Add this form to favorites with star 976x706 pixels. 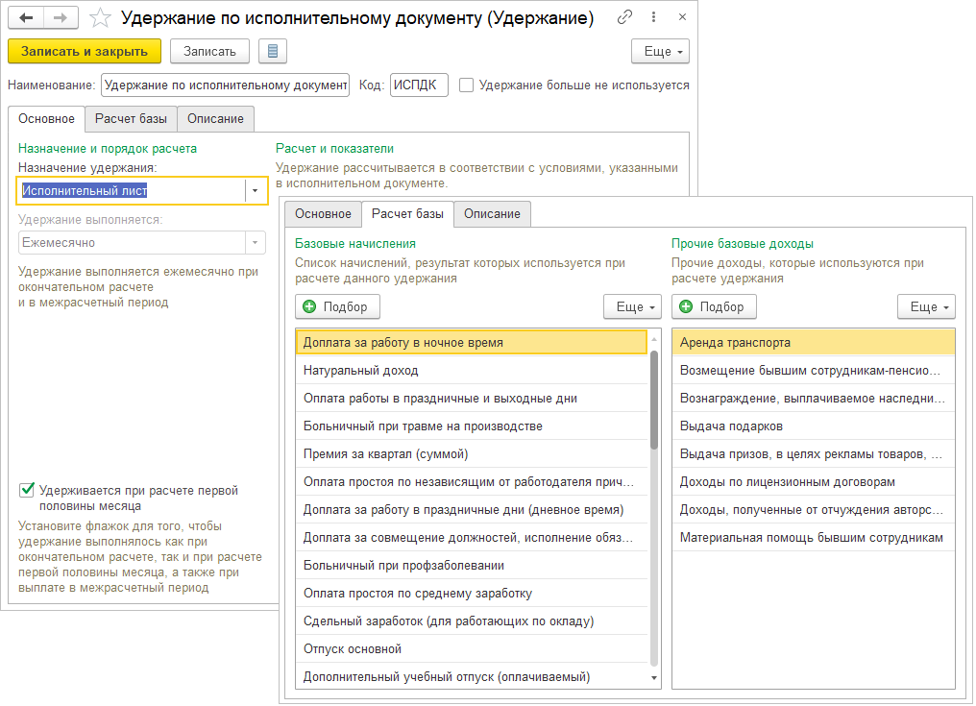coord(99,18)
